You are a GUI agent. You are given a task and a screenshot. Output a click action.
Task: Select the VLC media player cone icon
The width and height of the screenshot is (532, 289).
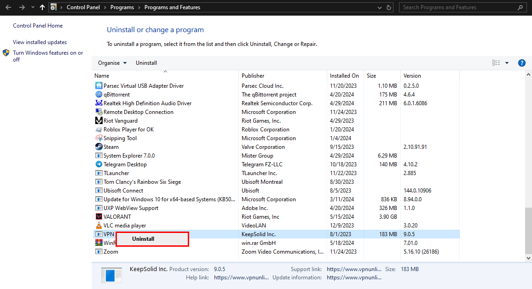click(98, 226)
